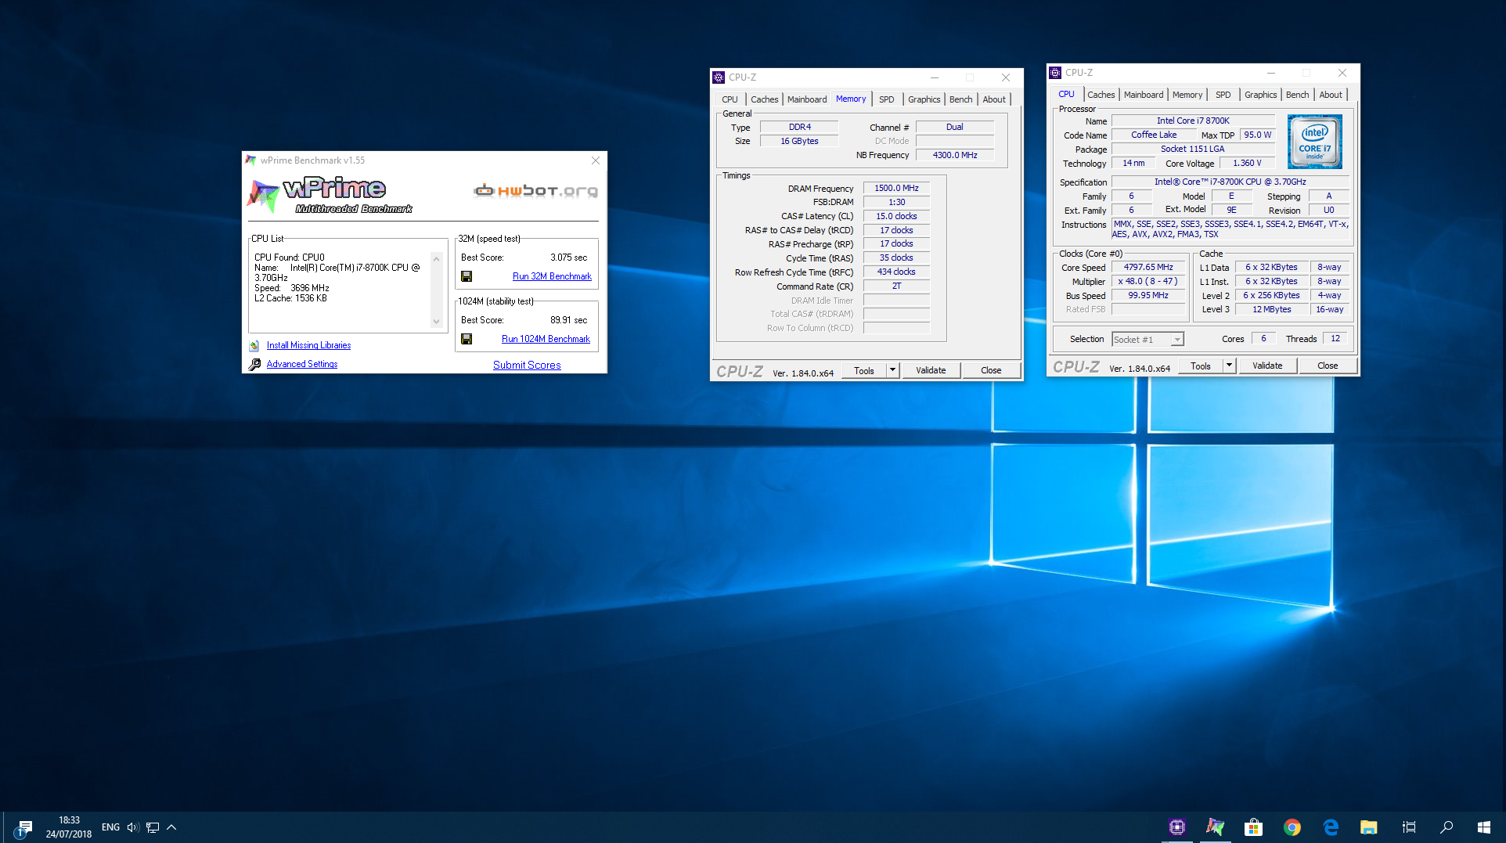Open the Tools dropdown arrow in Memory CPU-Z window
The width and height of the screenshot is (1506, 843).
click(x=892, y=370)
